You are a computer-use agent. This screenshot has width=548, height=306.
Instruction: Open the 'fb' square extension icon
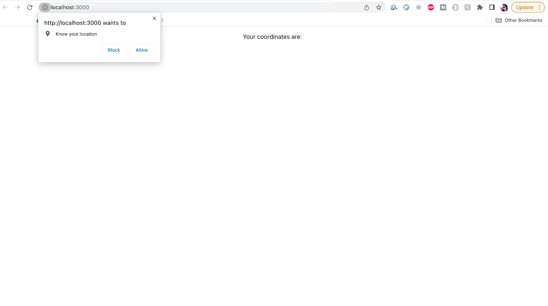coord(443,7)
